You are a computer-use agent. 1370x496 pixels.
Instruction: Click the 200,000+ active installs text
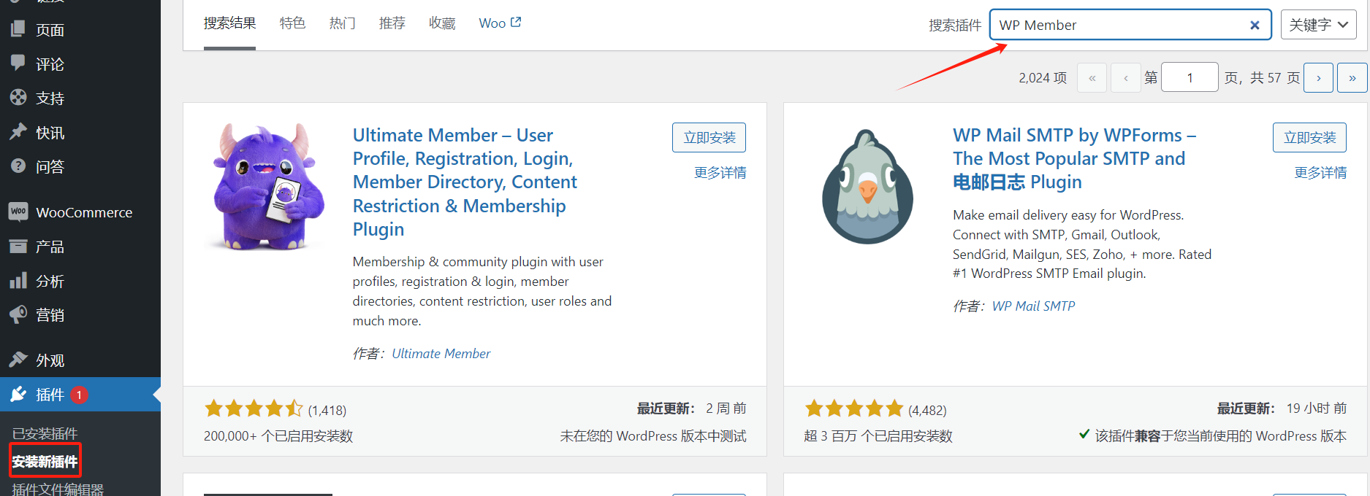point(278,436)
